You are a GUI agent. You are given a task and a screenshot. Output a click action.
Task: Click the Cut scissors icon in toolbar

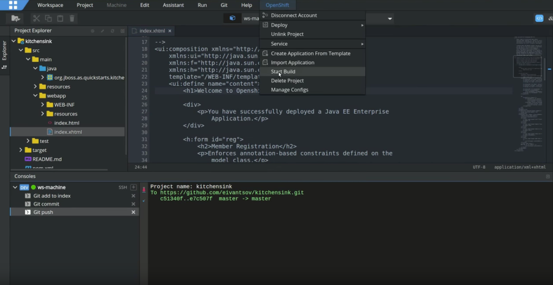coord(37,18)
